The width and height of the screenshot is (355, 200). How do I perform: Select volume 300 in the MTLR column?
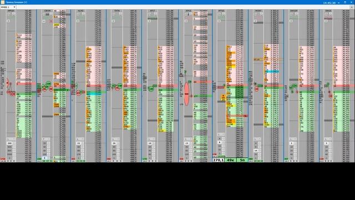click(9, 143)
